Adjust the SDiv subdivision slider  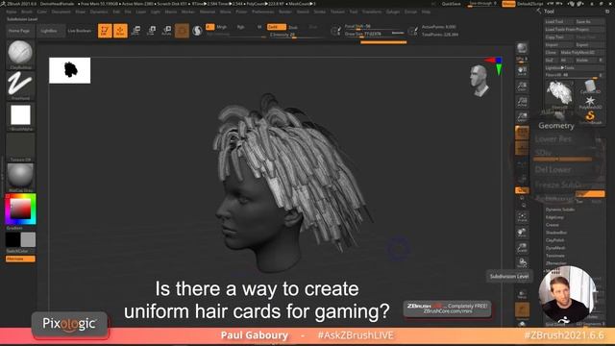(563, 155)
